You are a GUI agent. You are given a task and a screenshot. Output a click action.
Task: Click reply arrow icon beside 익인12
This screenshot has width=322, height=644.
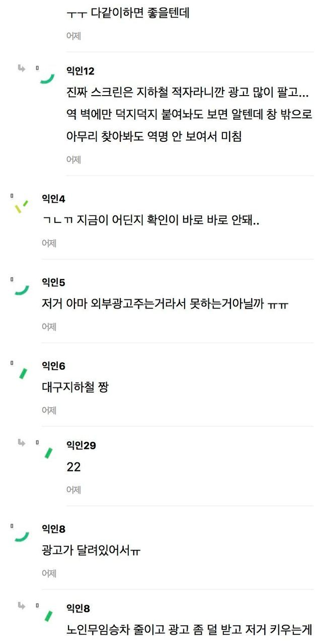tap(21, 68)
